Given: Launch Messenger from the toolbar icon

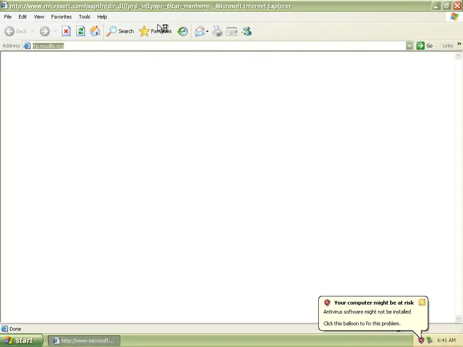Looking at the screenshot, I should (x=246, y=31).
